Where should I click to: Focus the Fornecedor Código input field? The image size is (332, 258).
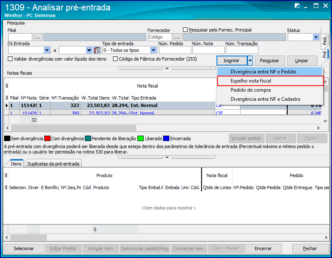click(160, 37)
